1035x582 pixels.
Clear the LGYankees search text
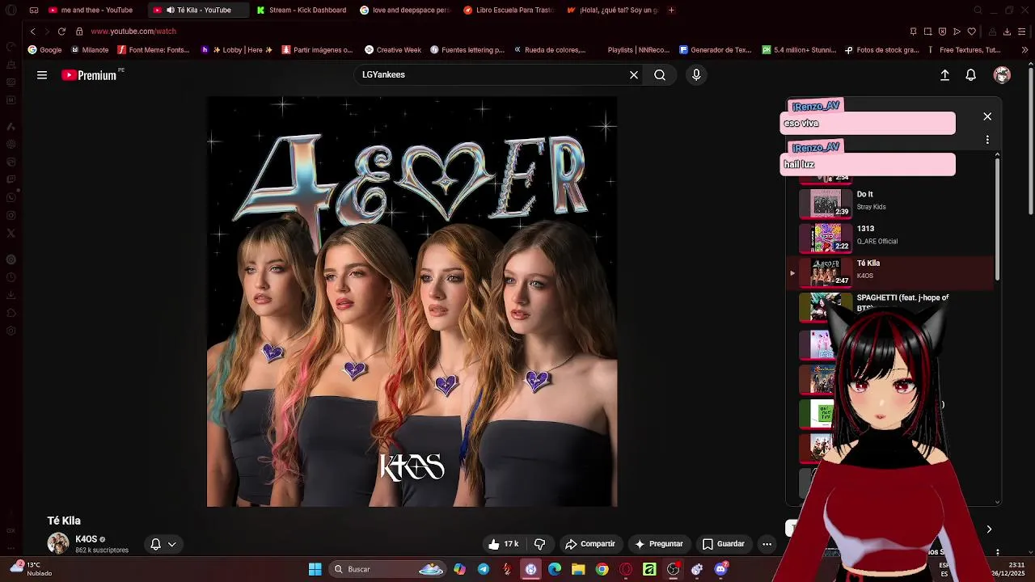(634, 75)
